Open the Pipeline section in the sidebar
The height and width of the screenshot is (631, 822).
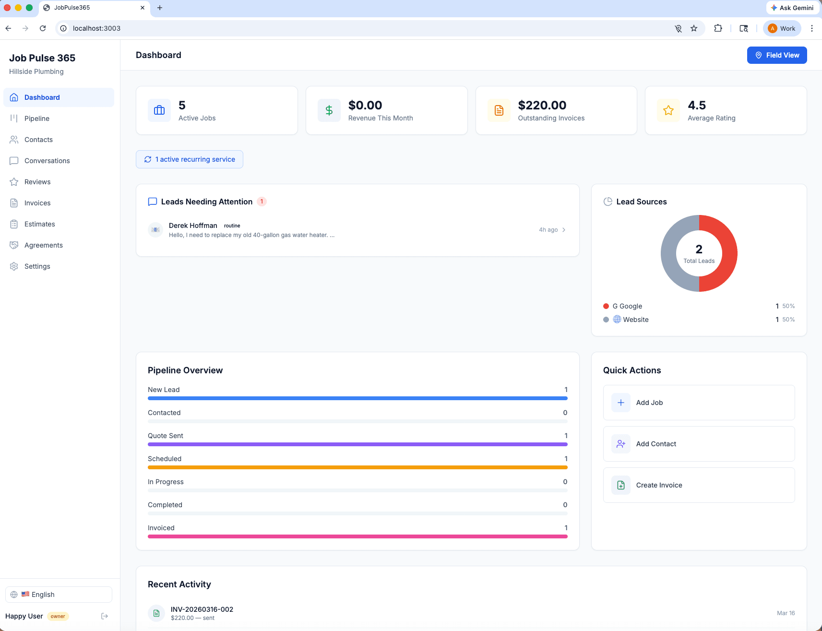[x=37, y=118]
